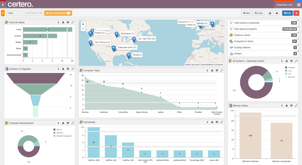Open Total Systems Inventoried row
302x165 pixels.
[263, 23]
